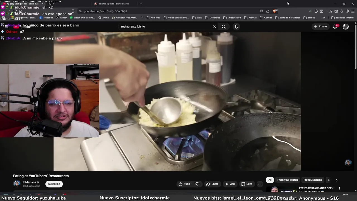Image resolution: width=357 pixels, height=201 pixels.
Task: Open site settings icon beside the URL
Action: pos(80,11)
